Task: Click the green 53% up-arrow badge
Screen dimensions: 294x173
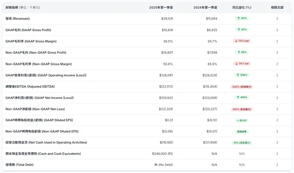Action: coord(242,30)
